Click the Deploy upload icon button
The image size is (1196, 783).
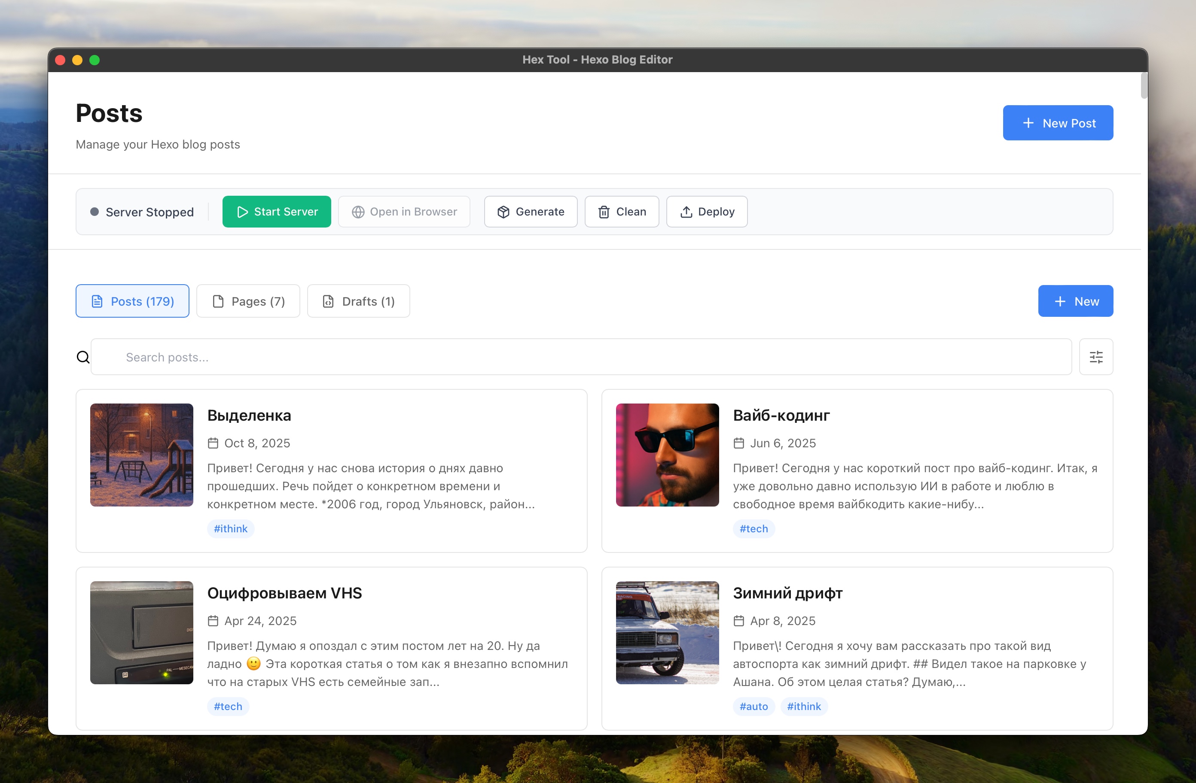pyautogui.click(x=706, y=212)
